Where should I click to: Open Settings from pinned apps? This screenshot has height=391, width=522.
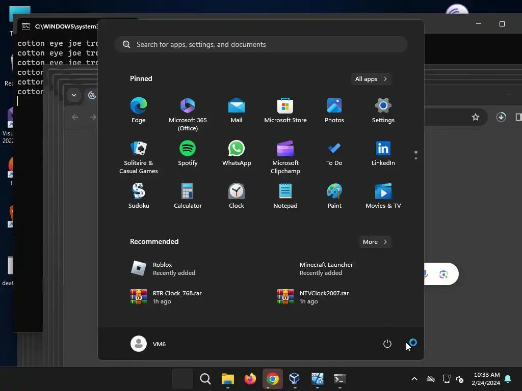(383, 110)
